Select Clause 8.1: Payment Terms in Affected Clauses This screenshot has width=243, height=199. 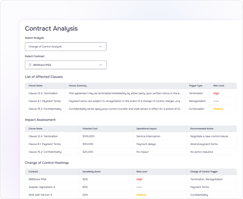pos(45,101)
